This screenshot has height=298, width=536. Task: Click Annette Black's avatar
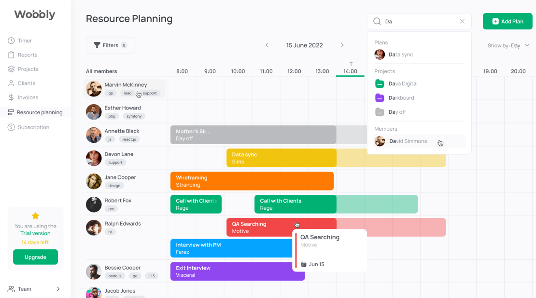coord(94,135)
